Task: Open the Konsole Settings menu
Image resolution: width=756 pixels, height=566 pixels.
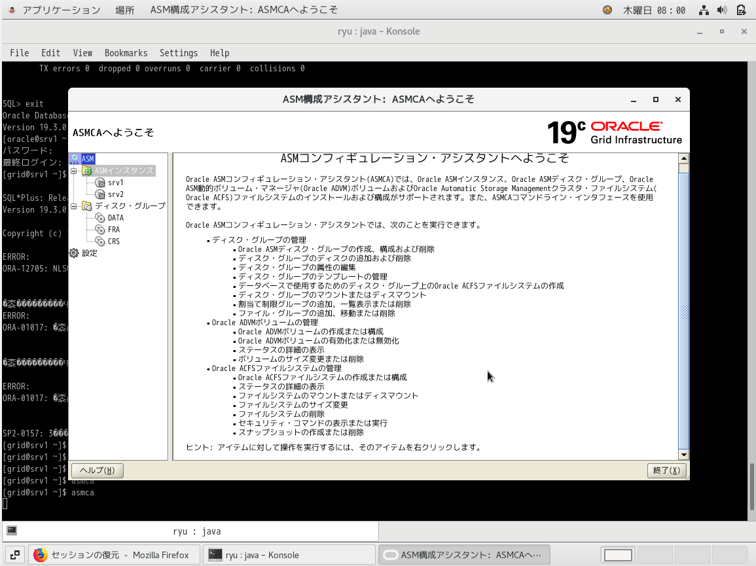Action: pos(179,53)
